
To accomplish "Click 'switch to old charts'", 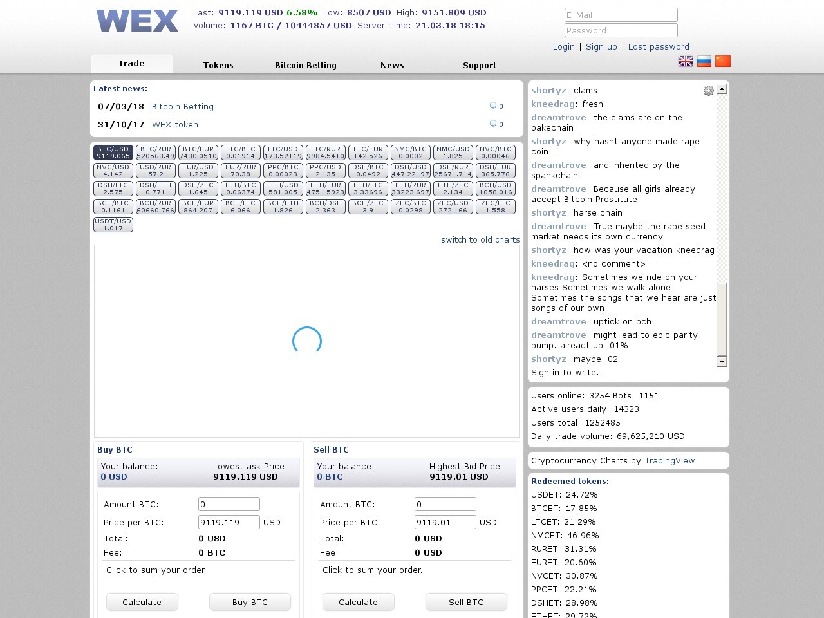I will (x=480, y=239).
